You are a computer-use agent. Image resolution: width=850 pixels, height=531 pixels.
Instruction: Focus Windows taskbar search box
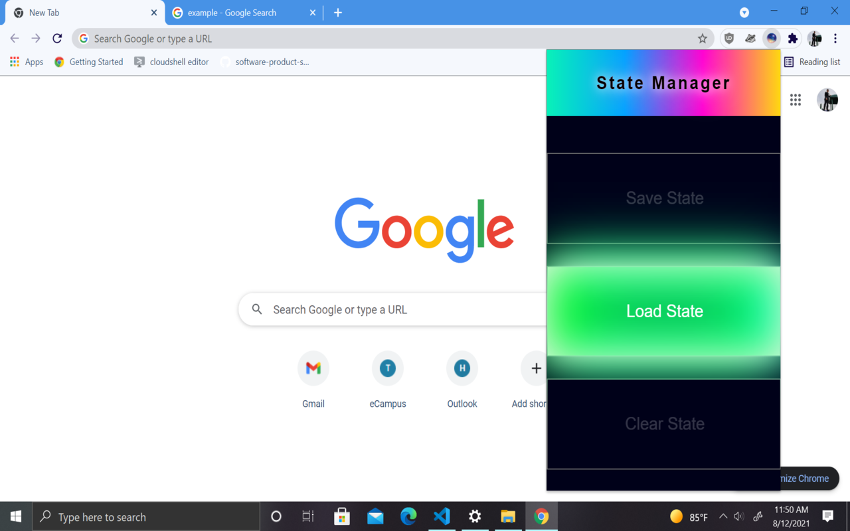click(146, 516)
